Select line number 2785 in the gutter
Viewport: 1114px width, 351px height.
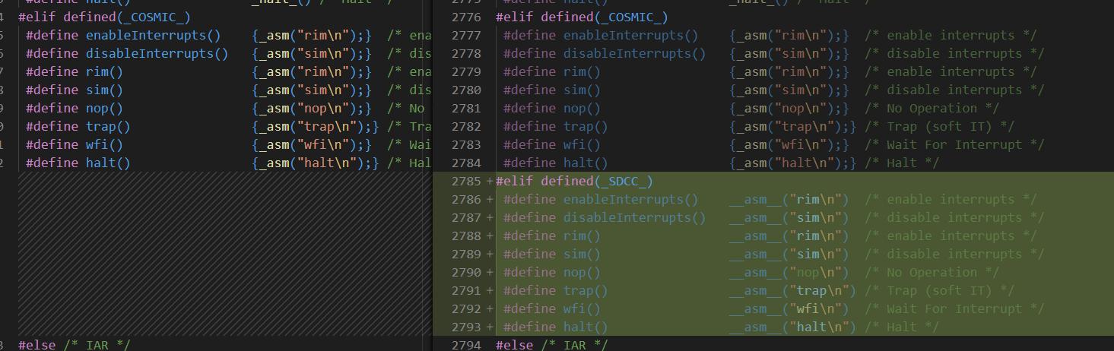(466, 182)
